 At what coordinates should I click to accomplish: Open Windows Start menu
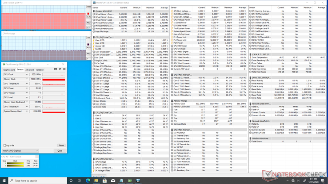pyautogui.click(x=4, y=180)
